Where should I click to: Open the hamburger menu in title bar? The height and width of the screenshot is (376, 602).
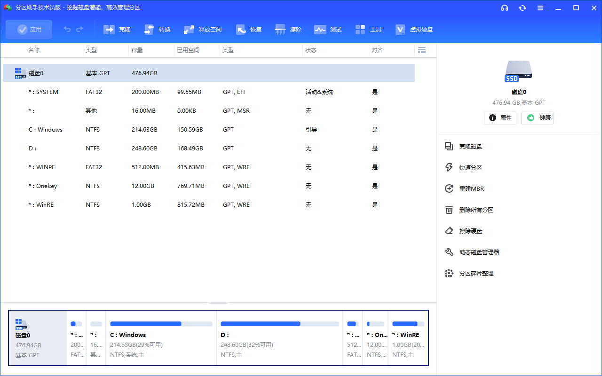540,8
